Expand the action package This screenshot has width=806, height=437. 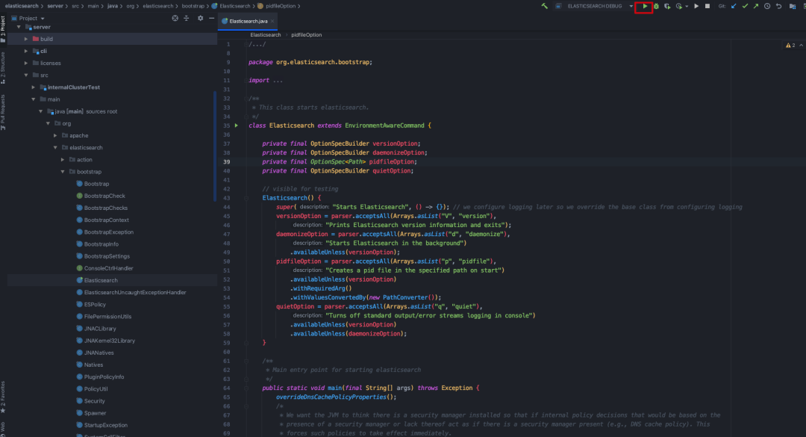coord(63,160)
